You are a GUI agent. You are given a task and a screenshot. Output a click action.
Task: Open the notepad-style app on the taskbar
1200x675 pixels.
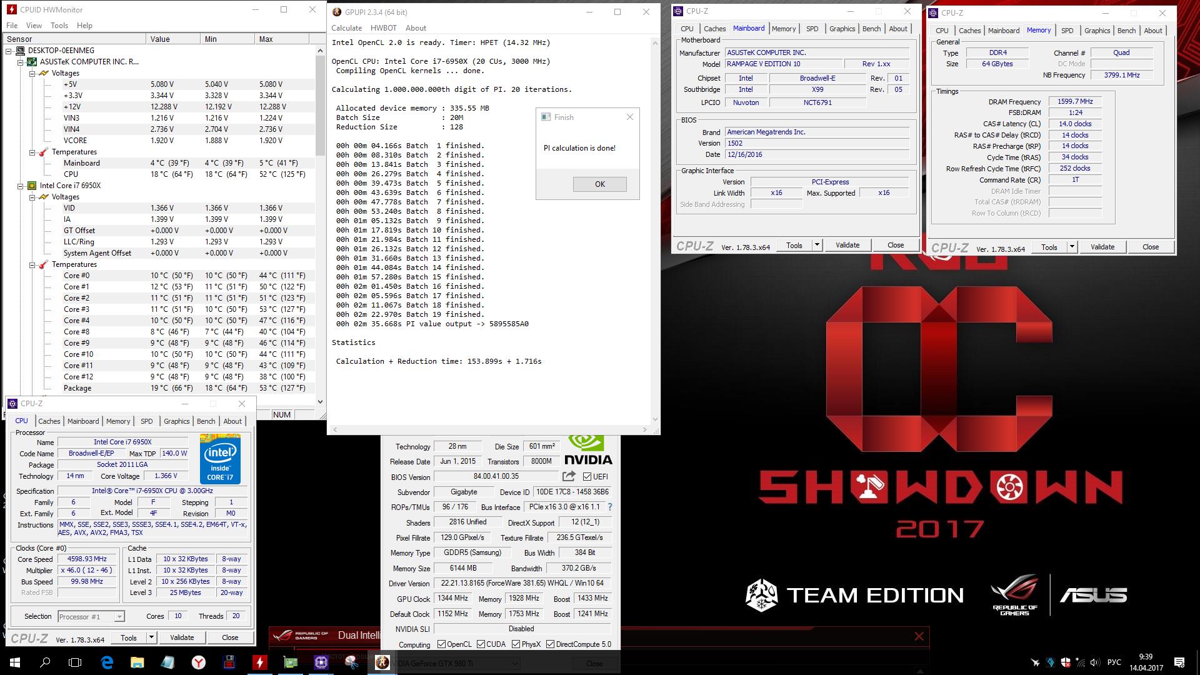coord(167,662)
